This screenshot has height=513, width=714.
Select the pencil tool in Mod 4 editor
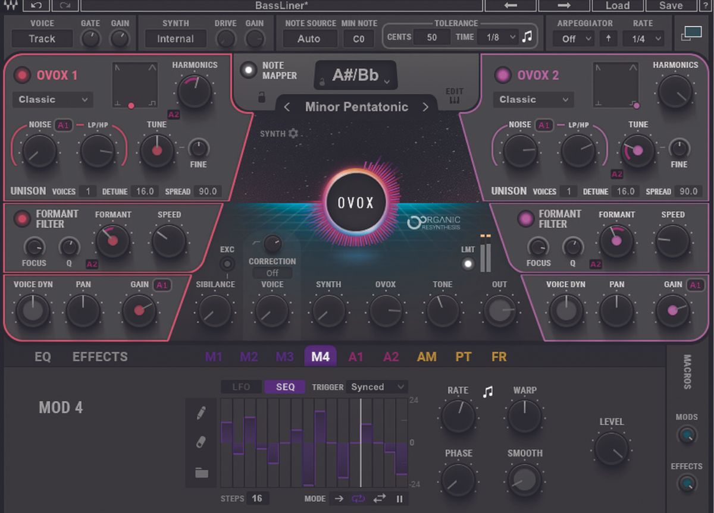201,413
